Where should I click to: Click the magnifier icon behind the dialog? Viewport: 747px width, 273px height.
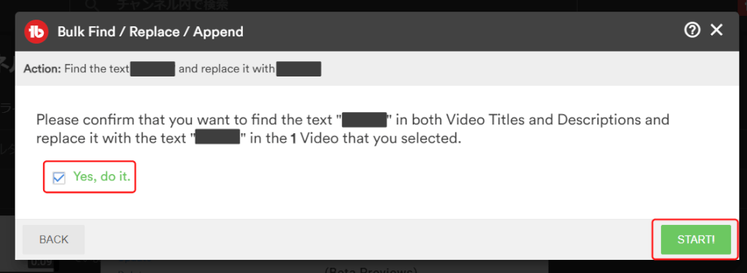click(92, 5)
